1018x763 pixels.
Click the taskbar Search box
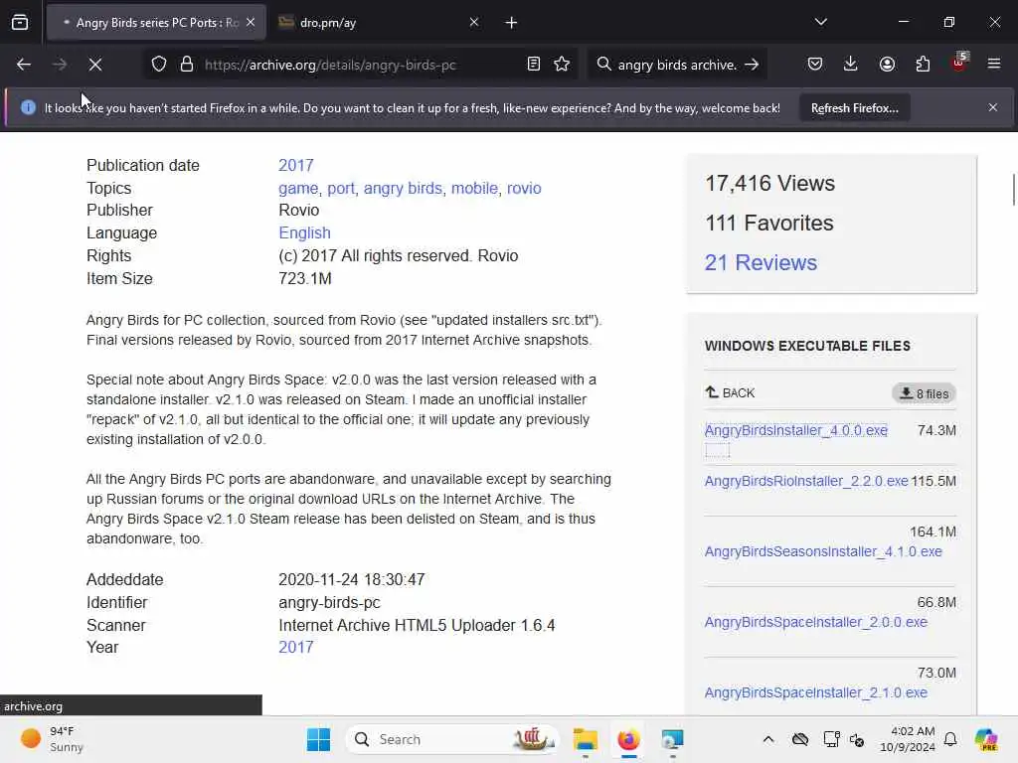point(453,739)
